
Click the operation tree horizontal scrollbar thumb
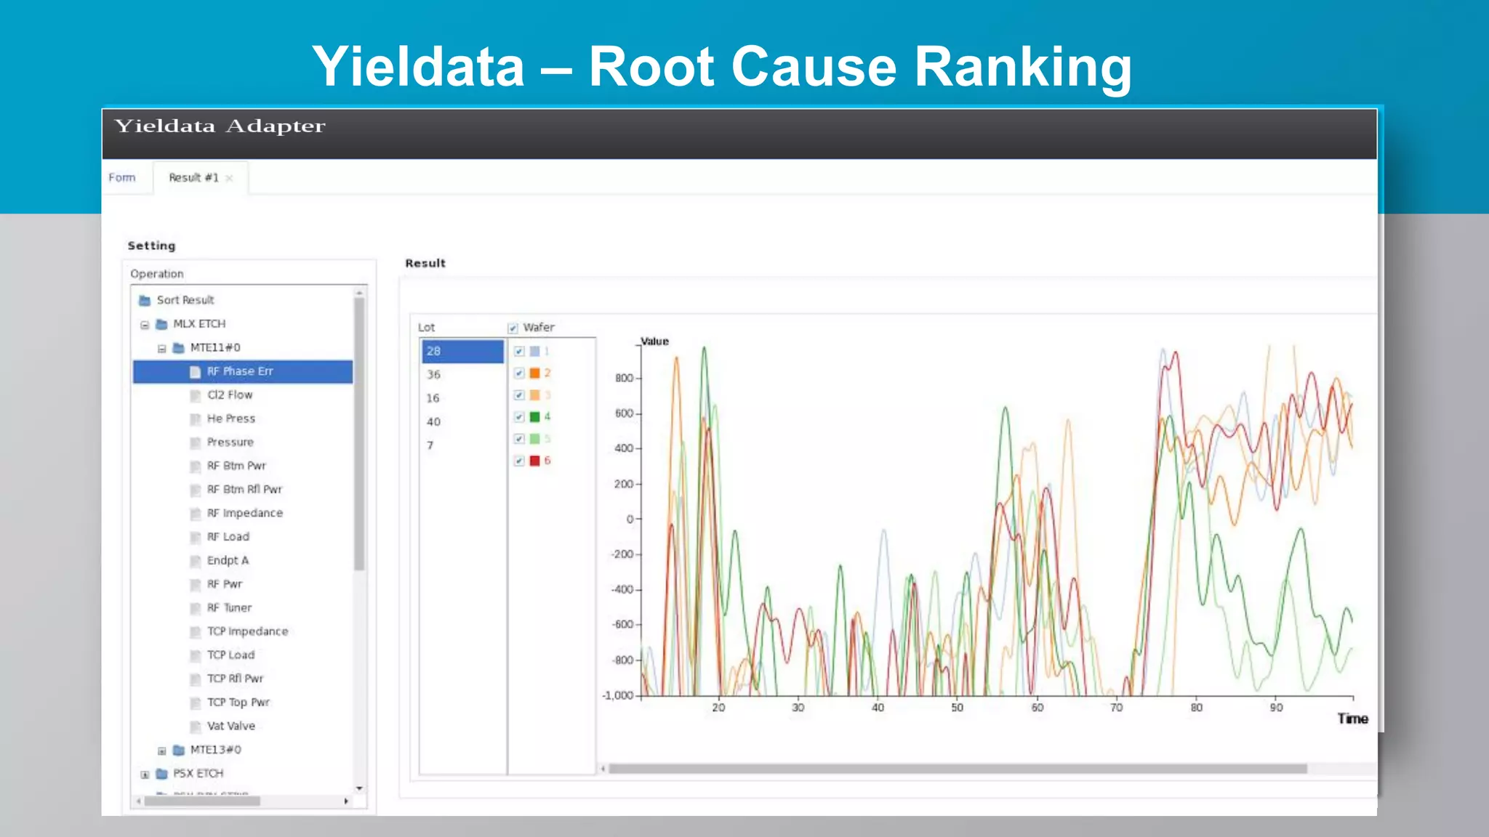202,801
